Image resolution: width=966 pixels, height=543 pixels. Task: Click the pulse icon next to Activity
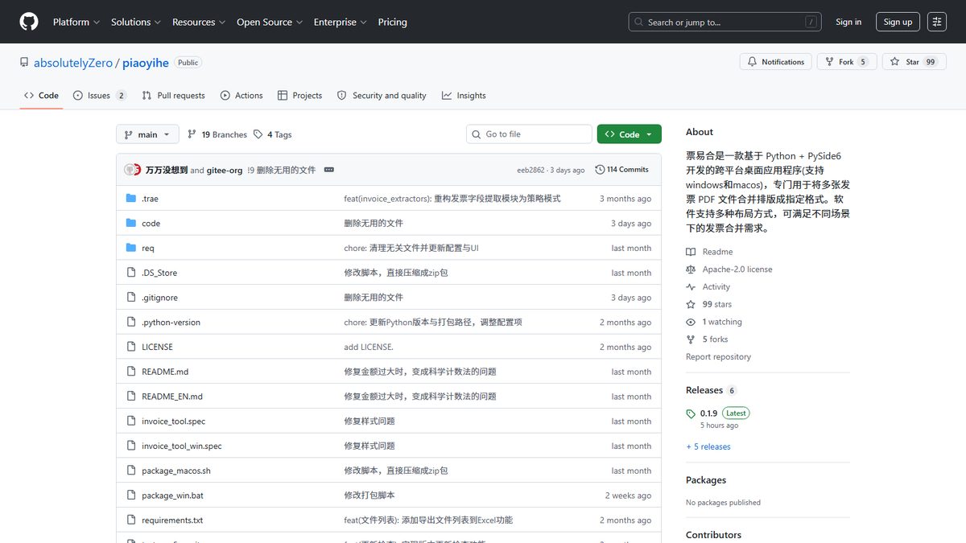coord(691,286)
